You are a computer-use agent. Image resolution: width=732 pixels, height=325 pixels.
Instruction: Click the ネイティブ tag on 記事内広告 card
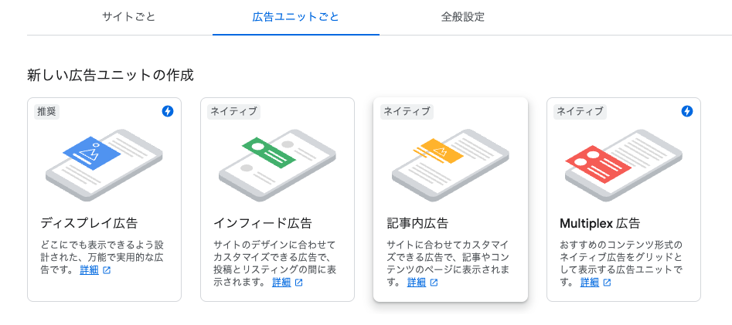407,111
